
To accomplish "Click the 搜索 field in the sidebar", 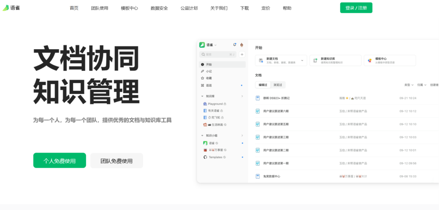I will (218, 54).
